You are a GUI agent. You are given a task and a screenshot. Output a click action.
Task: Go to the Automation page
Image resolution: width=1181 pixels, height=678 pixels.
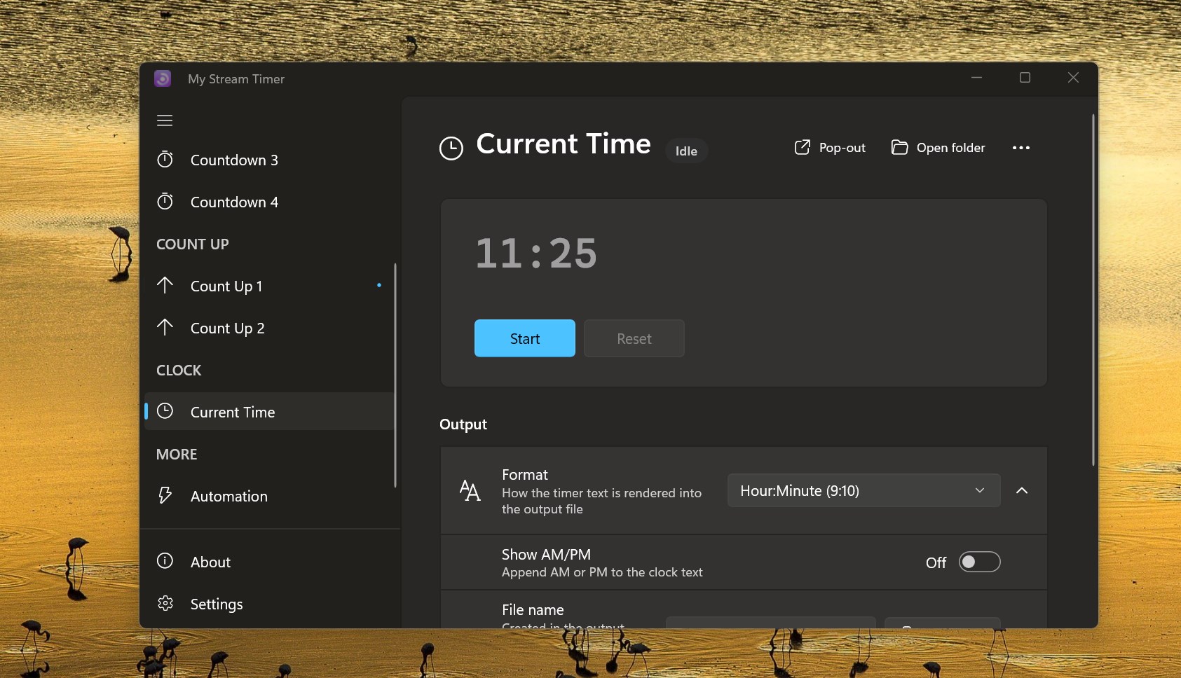268,496
